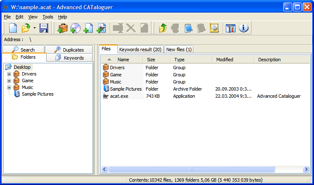314x185 pixels.
Task: Switch to the Duplicates tab
Action: [x=69, y=50]
